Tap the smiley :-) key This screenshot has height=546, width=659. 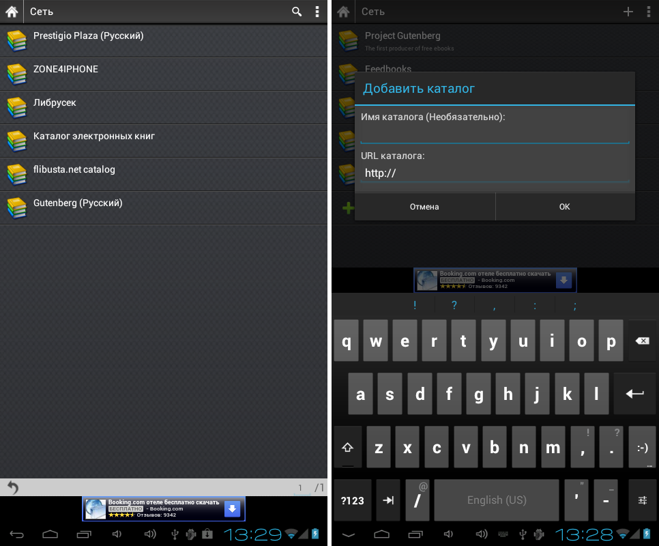coord(643,447)
